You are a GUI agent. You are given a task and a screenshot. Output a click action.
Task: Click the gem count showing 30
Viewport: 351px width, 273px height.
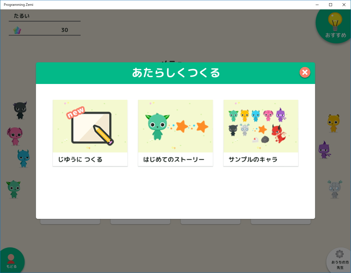(65, 30)
